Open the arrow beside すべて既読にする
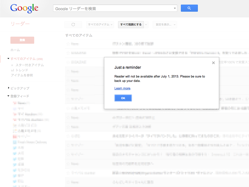The width and height of the screenshot is (249, 187). tap(146, 25)
